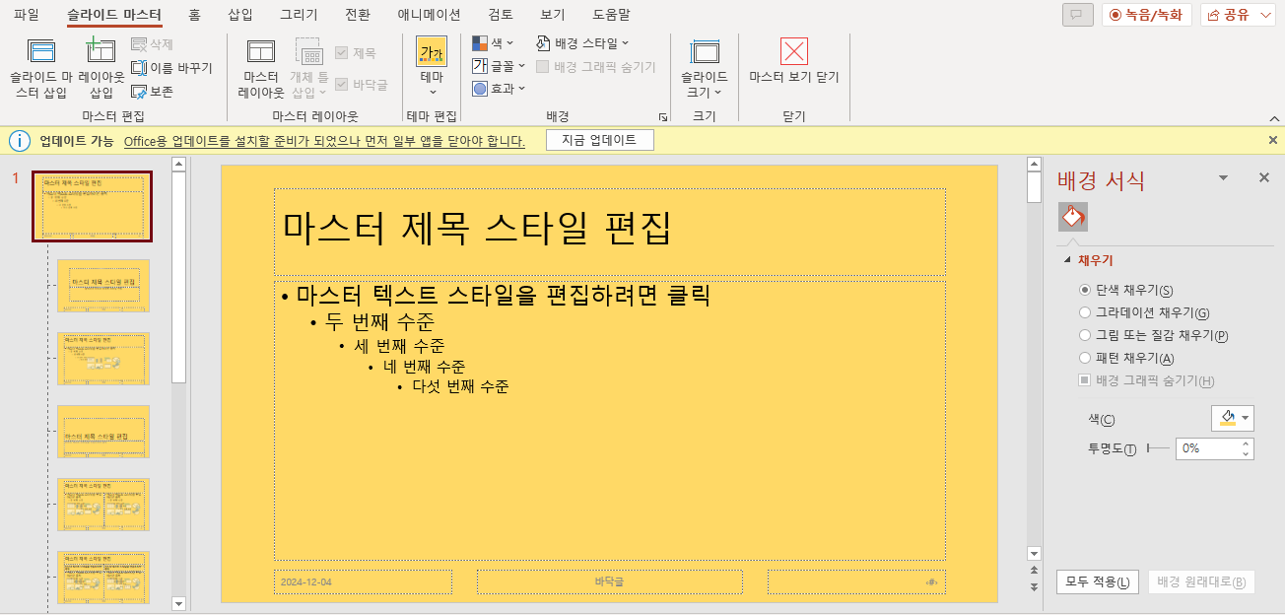Viewport: 1285px width, 615px height.
Task: Open the 효과 (Effects) dropdown
Action: (x=499, y=89)
